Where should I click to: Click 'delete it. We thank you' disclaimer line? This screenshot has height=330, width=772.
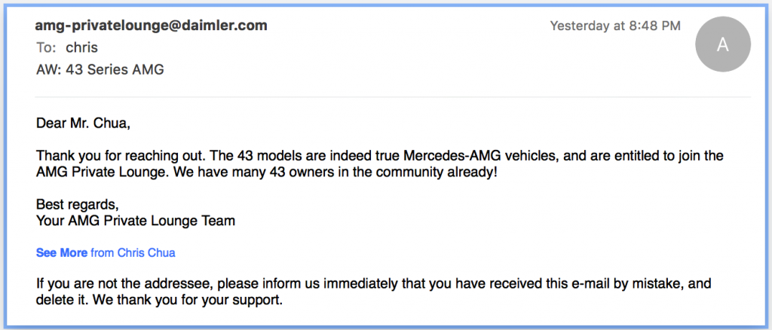point(159,300)
